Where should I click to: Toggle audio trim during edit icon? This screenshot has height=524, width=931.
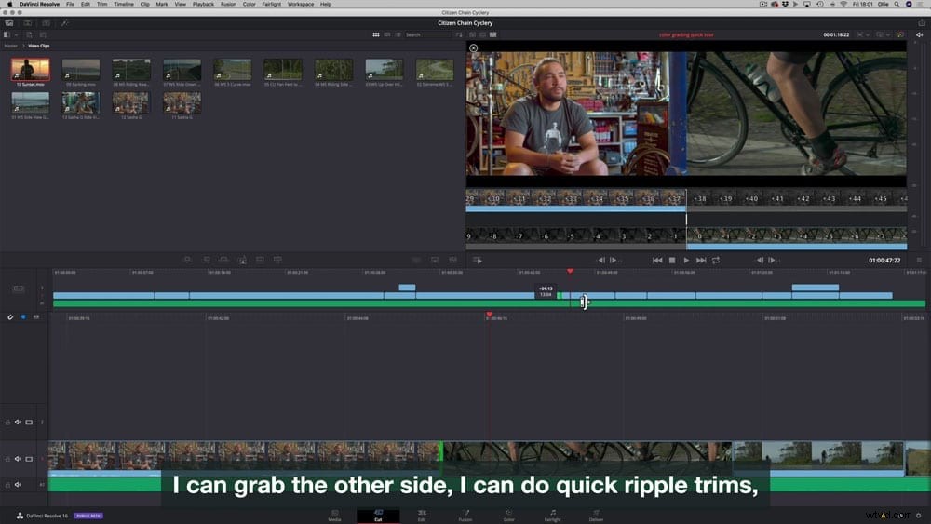36,316
